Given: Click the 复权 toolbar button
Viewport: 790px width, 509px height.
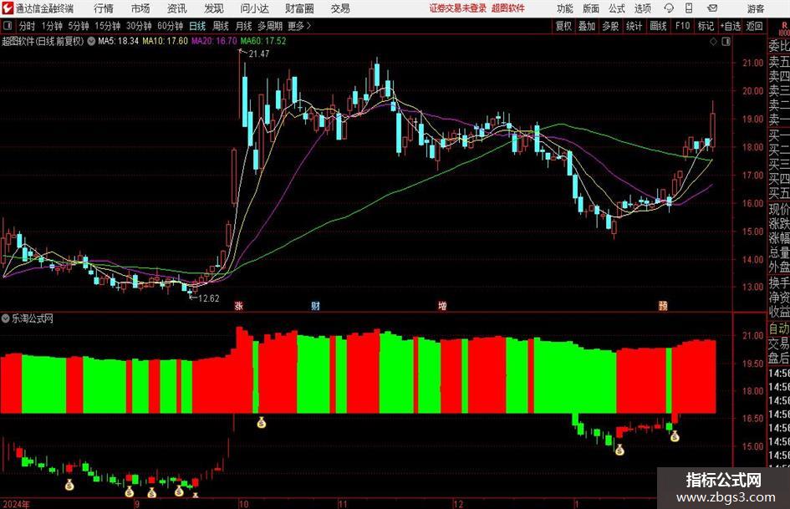Looking at the screenshot, I should pyautogui.click(x=563, y=26).
